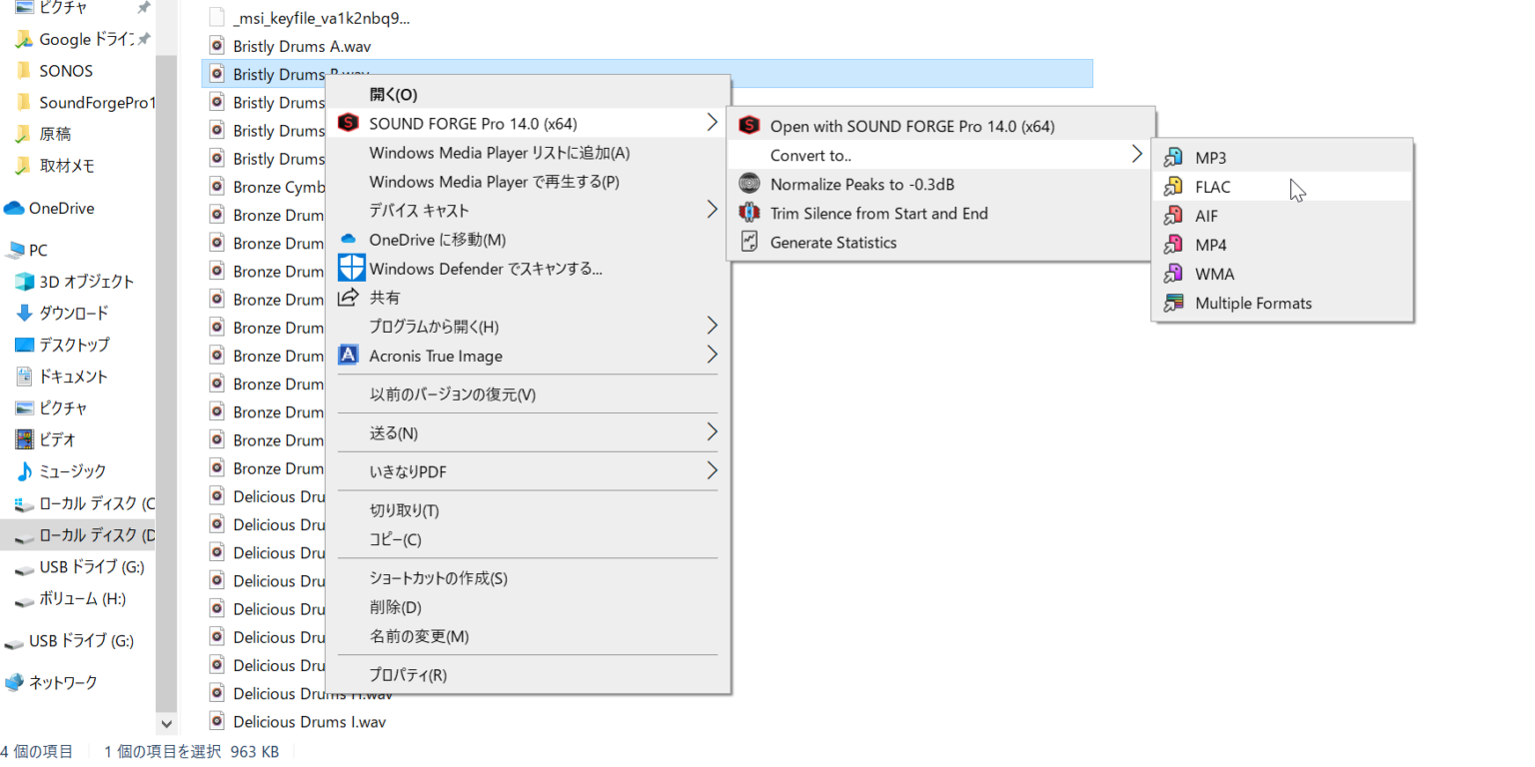Pick the AIF format icon

[1174, 216]
